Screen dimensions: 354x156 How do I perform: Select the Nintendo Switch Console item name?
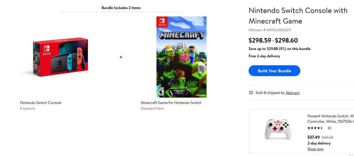coord(41,103)
